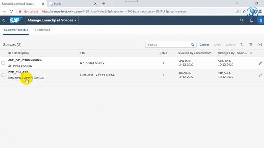The width and height of the screenshot is (264, 148).
Task: Go back with the SAP header back arrow
Action: click(4, 21)
